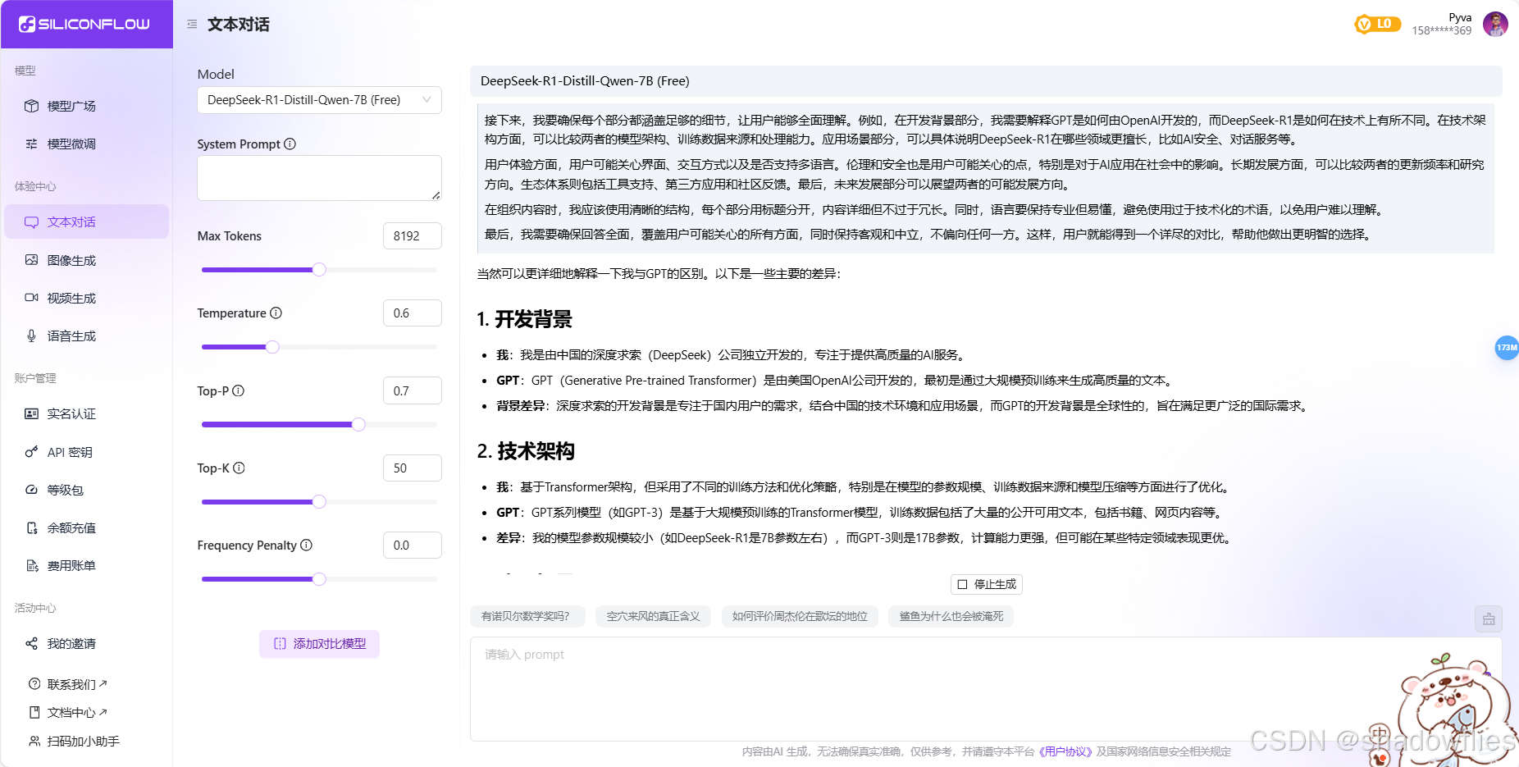Screen dimensions: 1519x767
Task: Click the Top-K slider handle
Action: (319, 501)
